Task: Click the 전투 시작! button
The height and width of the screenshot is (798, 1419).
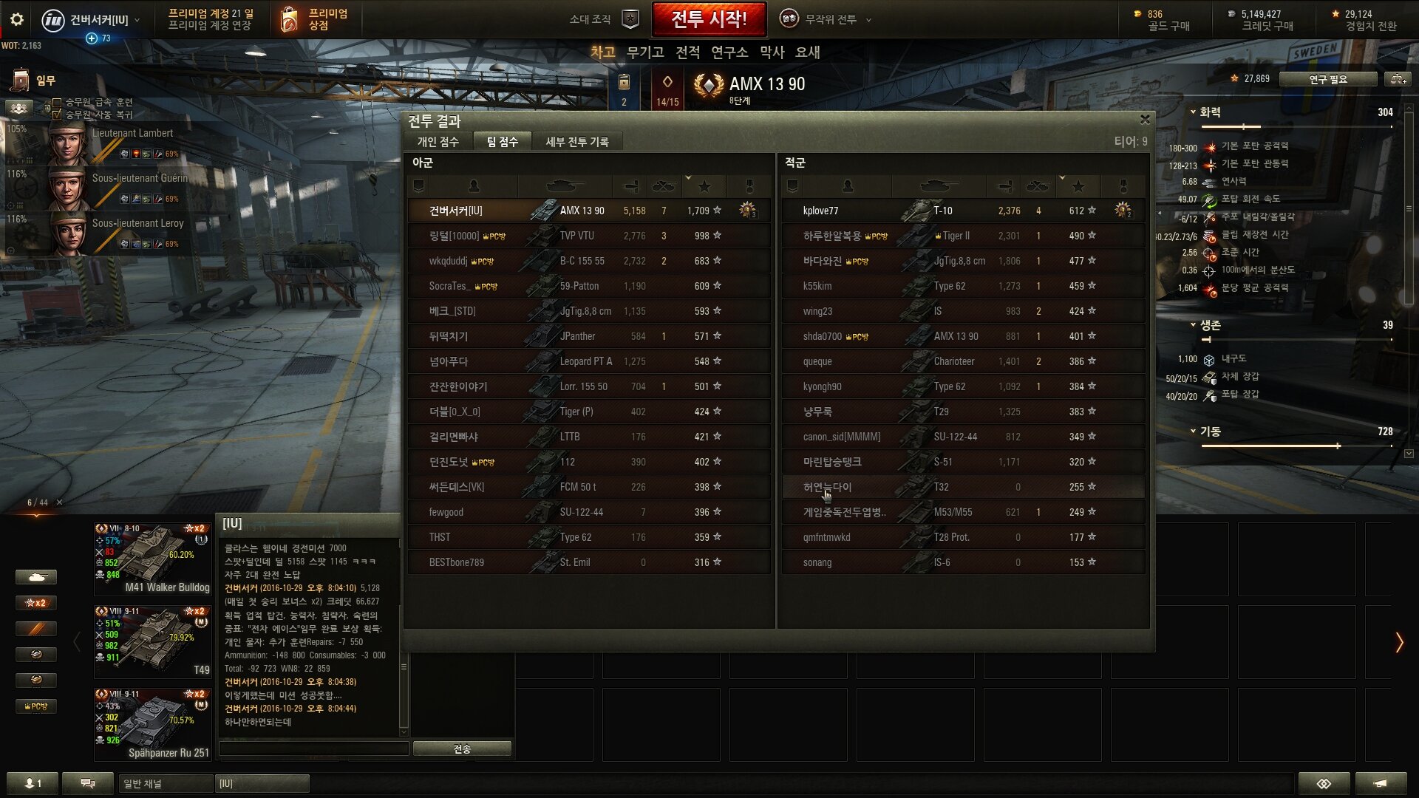Action: 709,19
